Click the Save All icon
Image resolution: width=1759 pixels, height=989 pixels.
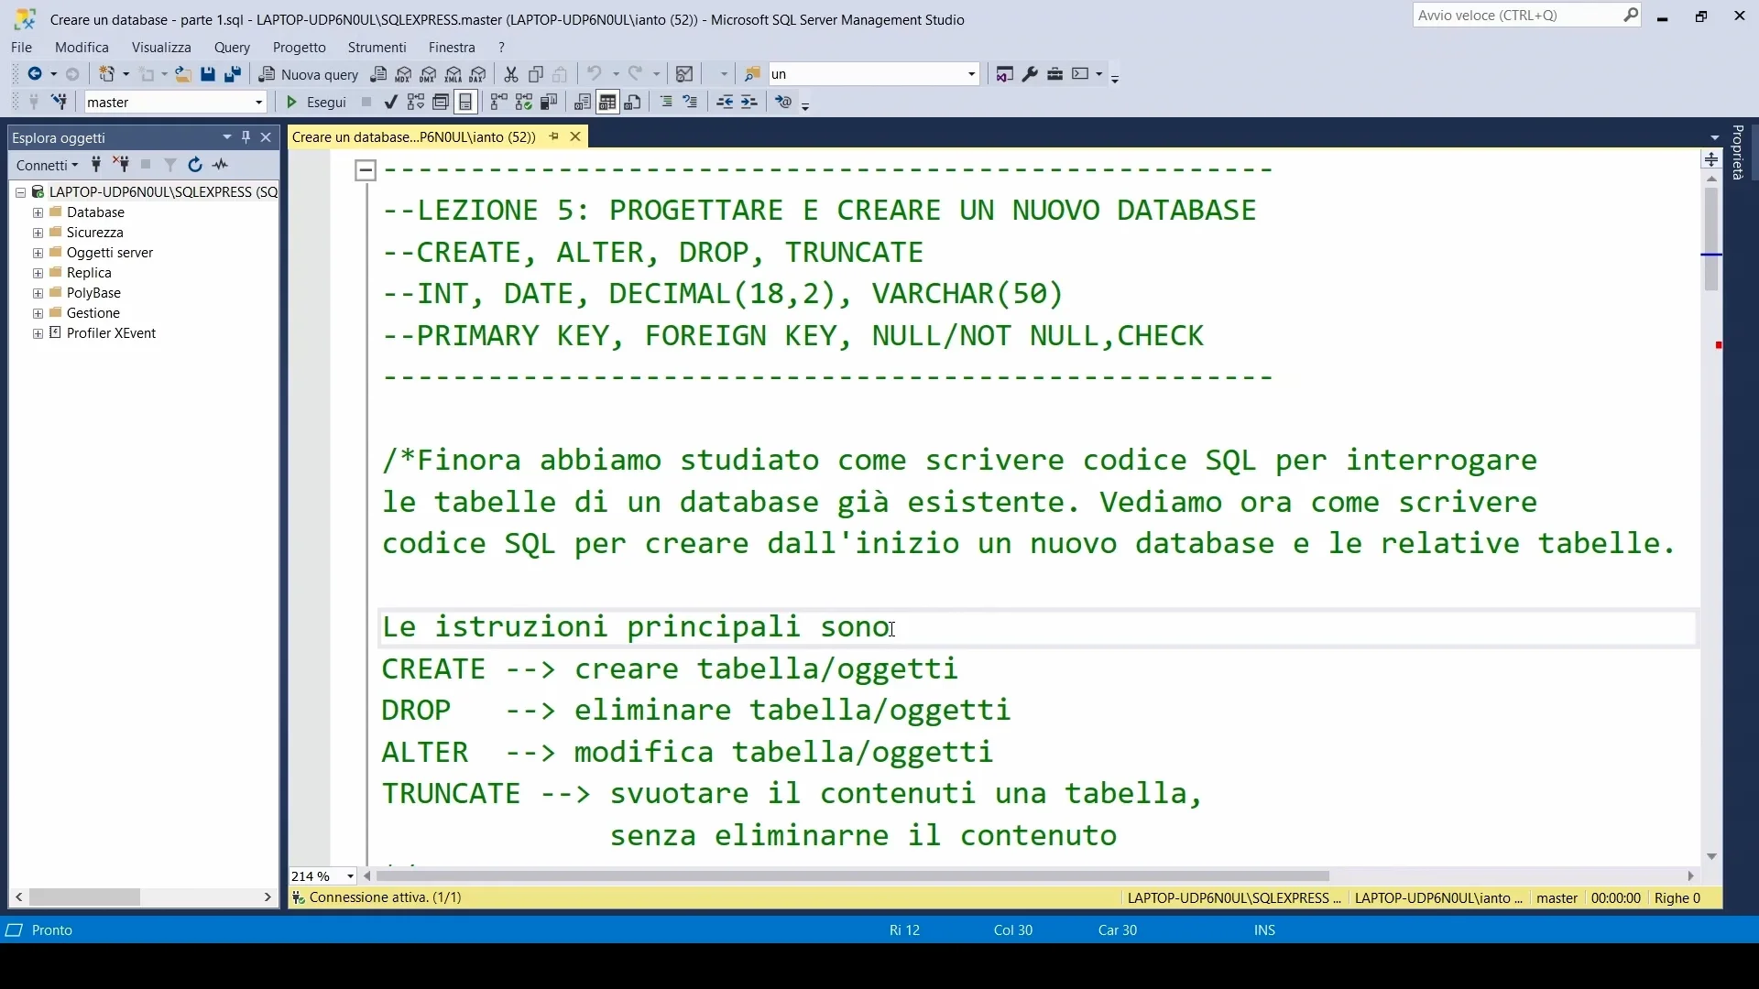[233, 74]
